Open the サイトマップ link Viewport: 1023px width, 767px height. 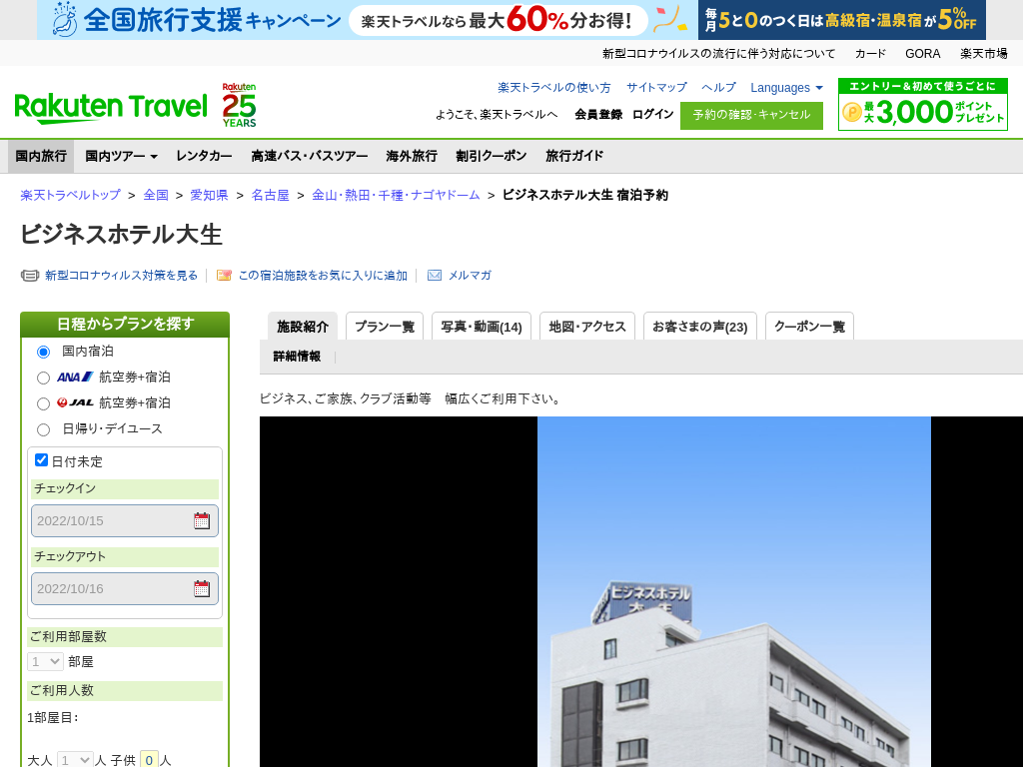click(x=656, y=88)
